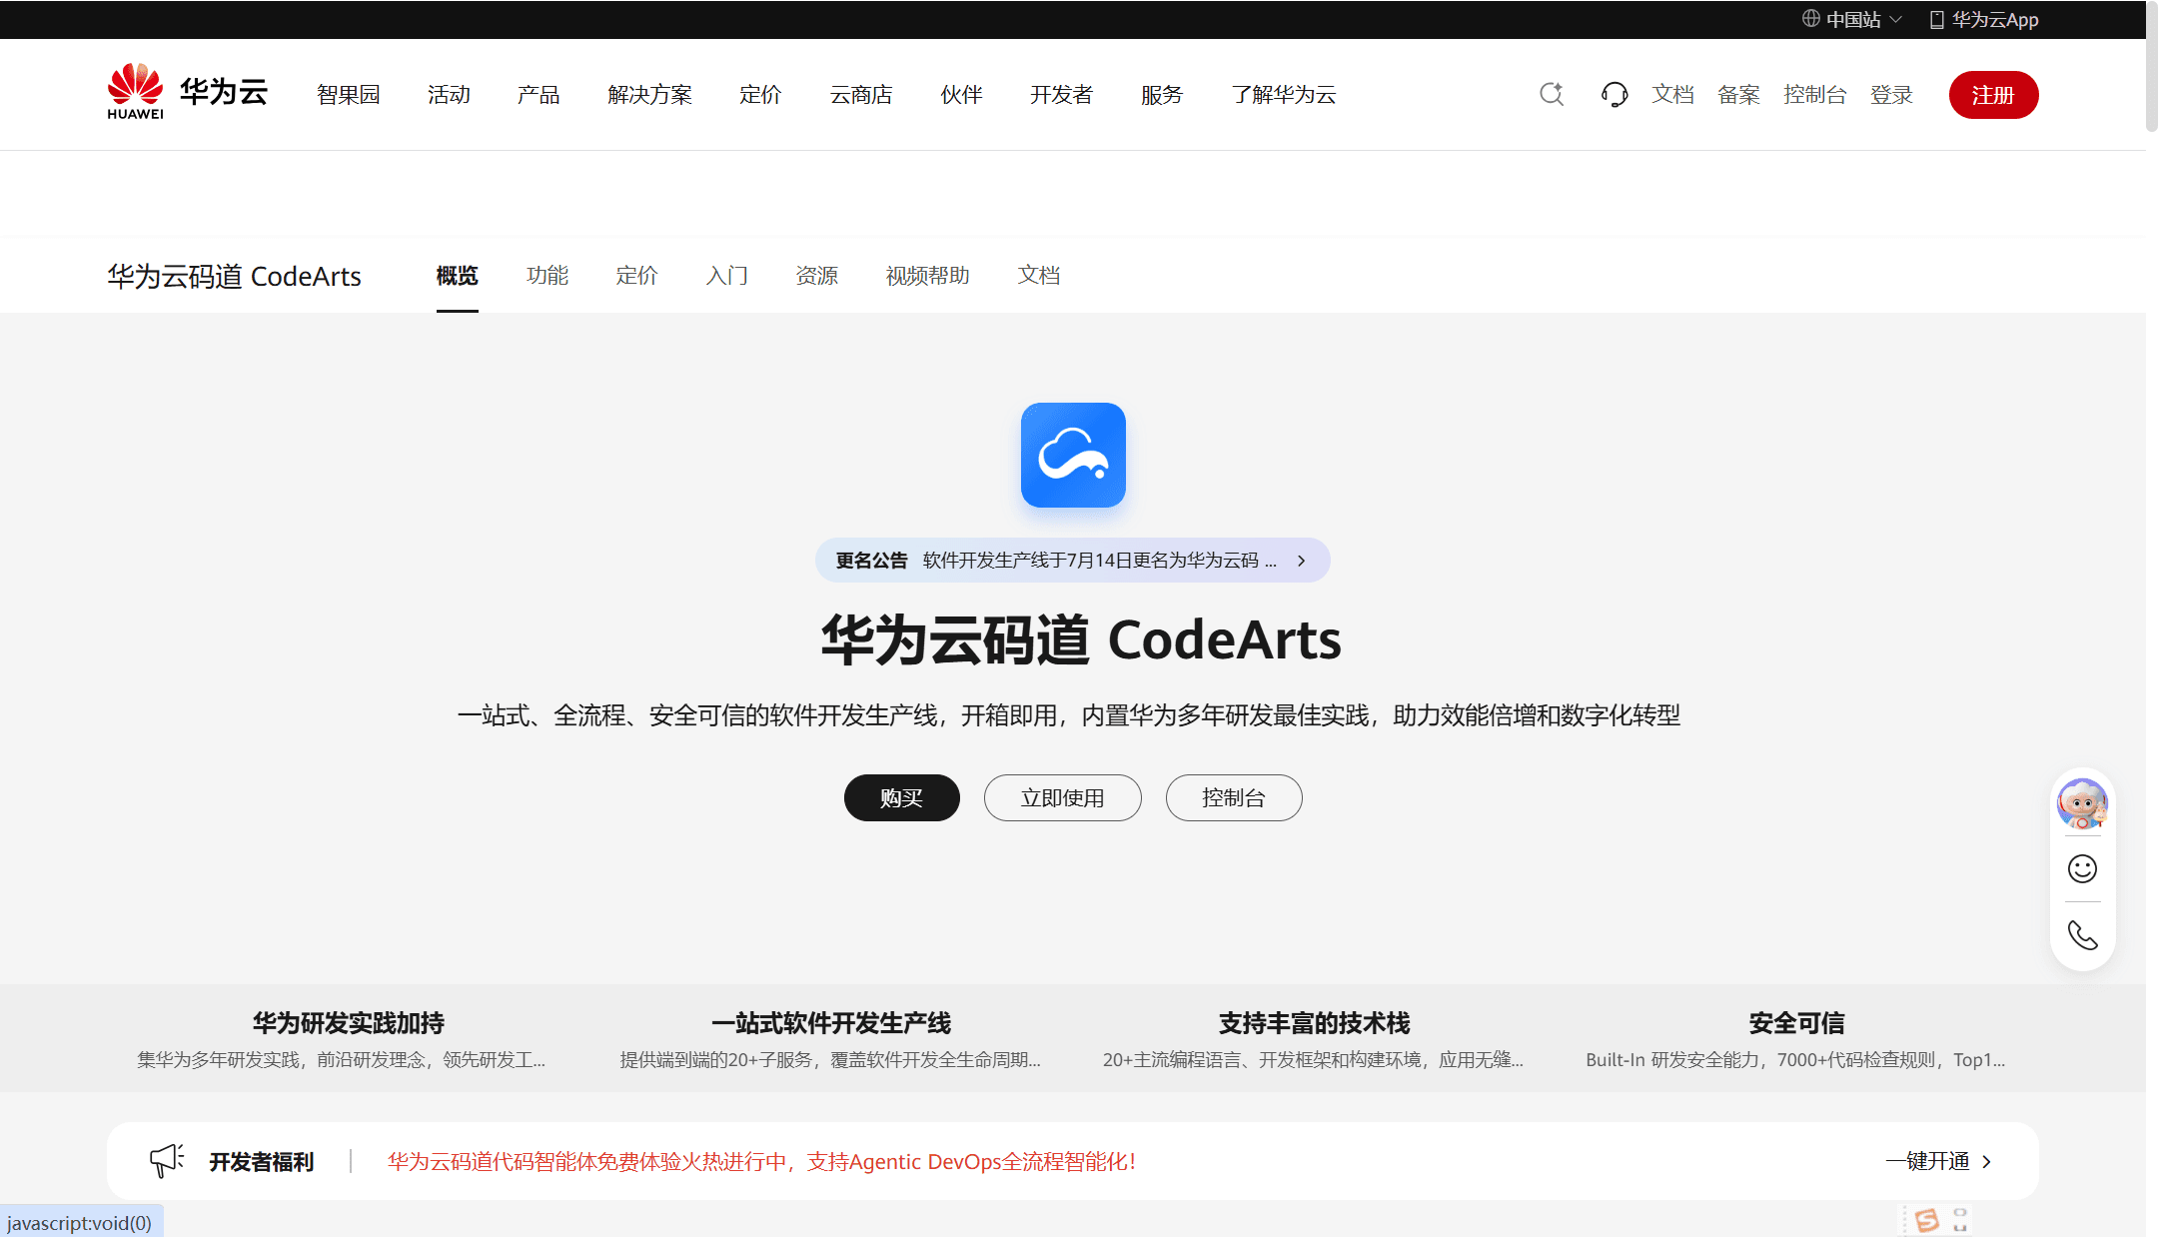Click the Huawei Cloud logo
Image resolution: width=2158 pixels, height=1237 pixels.
coord(188,92)
